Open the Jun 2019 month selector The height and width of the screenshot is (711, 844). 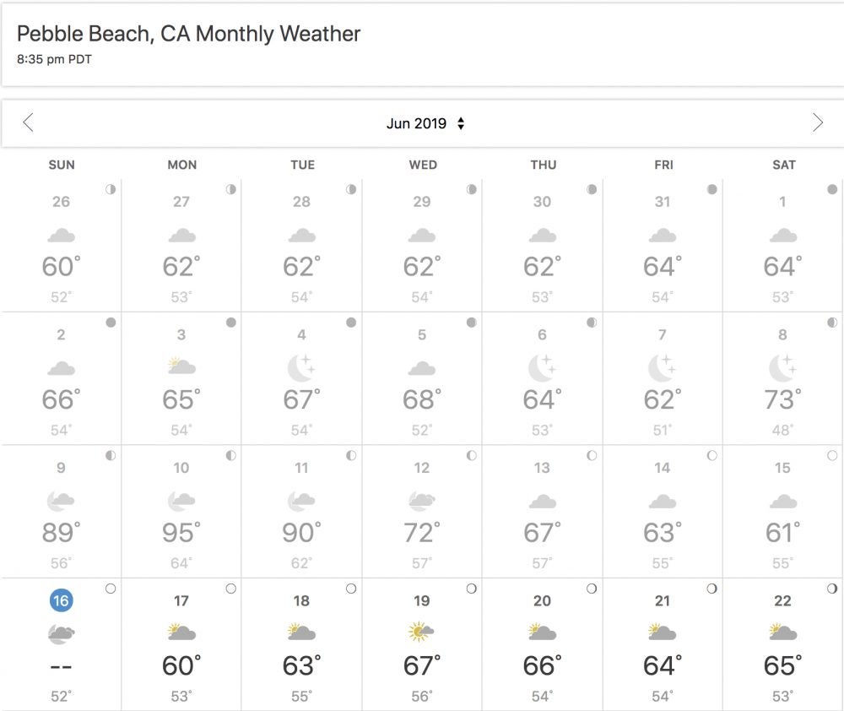pyautogui.click(x=425, y=123)
